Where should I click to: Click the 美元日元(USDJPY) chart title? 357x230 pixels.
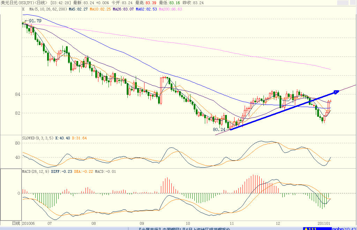click(x=17, y=3)
